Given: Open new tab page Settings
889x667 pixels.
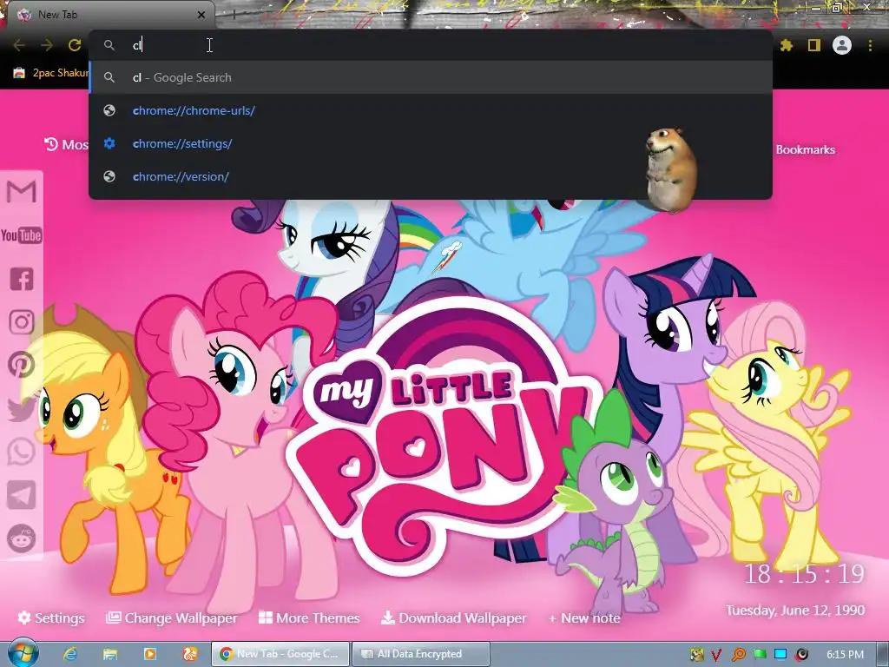Looking at the screenshot, I should (51, 617).
